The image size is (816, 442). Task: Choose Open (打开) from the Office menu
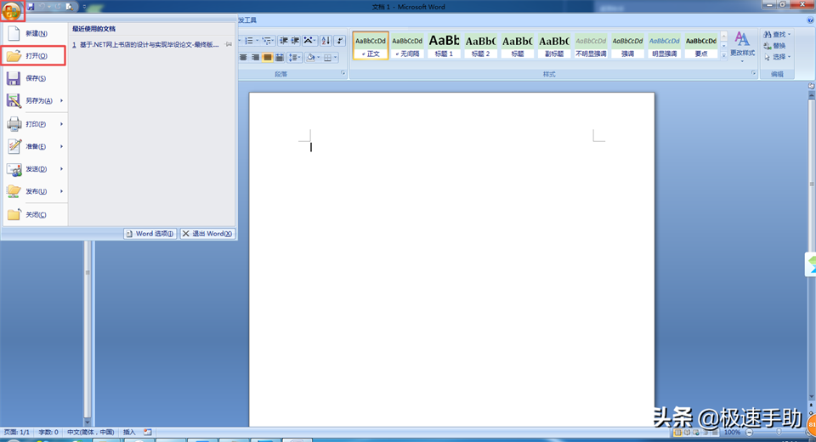pos(34,56)
